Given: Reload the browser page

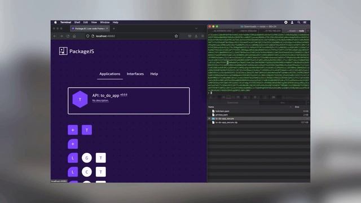Looking at the screenshot, I should click(68, 36).
